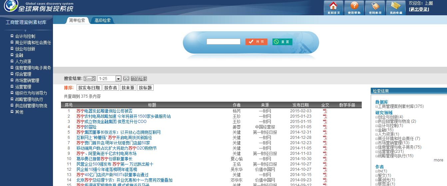Click the search keyword input box
Image resolution: width=447 pixels, height=186 pixels.
pyautogui.click(x=223, y=42)
